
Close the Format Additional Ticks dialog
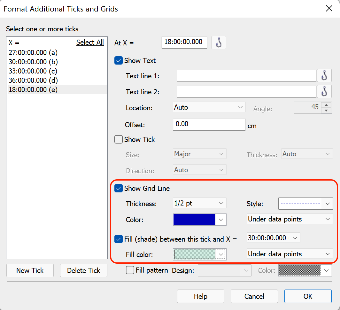[329, 9]
